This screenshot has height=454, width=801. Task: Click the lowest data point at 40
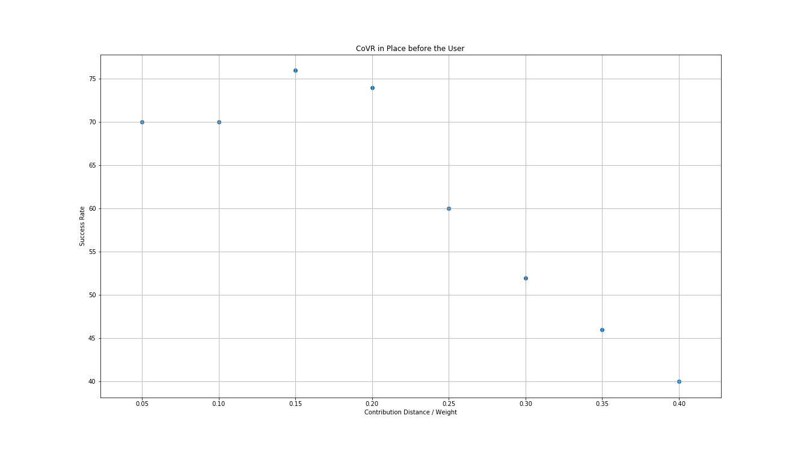[679, 381]
